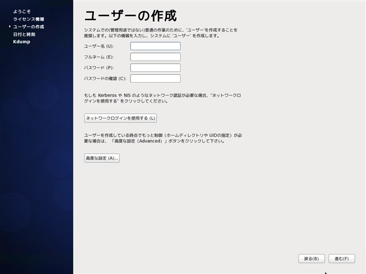The image size is (366, 274).
Task: Focus the フルネーム (E) text box
Action: 155,57
